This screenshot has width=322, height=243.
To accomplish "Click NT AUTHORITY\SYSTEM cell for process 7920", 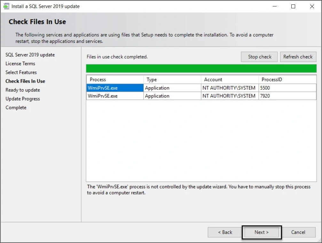I will point(230,96).
